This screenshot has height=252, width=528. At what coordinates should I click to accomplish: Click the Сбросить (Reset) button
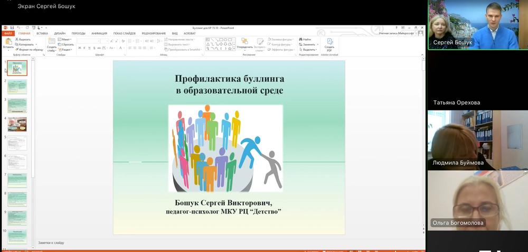(67, 44)
